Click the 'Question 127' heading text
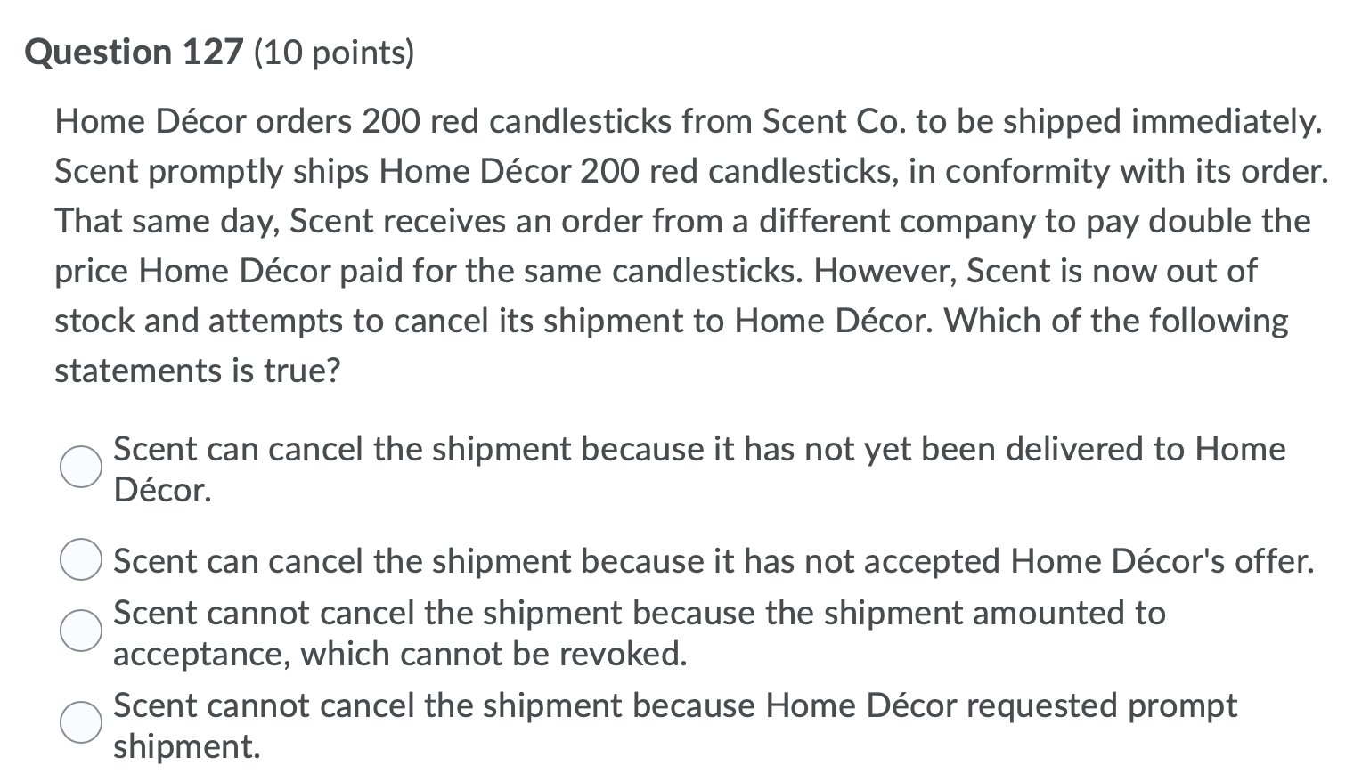This screenshot has width=1370, height=782. [x=134, y=52]
